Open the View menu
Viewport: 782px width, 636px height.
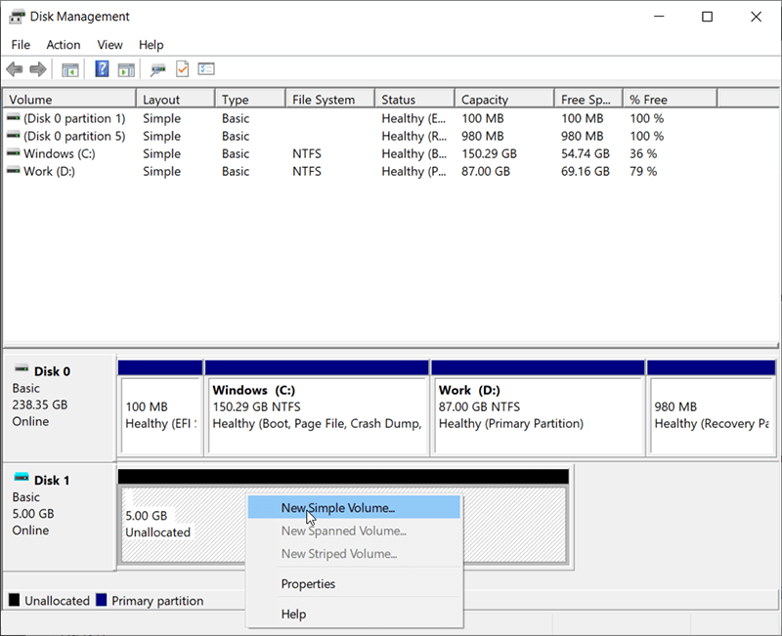(x=109, y=45)
